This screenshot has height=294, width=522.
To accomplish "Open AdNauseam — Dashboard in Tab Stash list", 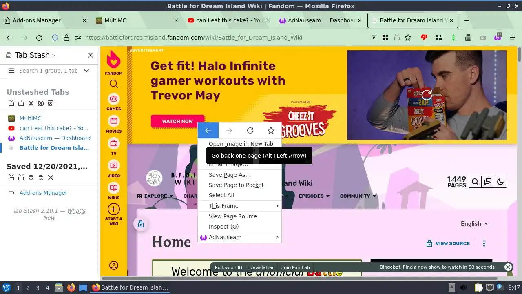I will pyautogui.click(x=55, y=138).
